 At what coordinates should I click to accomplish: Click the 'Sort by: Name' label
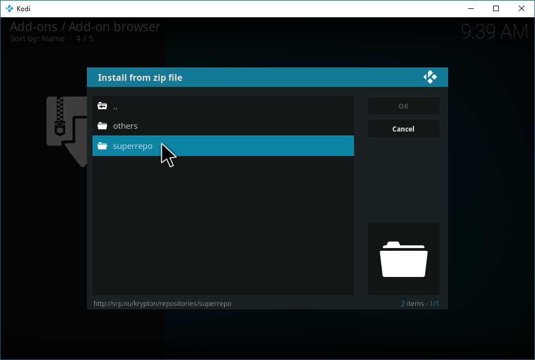tap(37, 38)
